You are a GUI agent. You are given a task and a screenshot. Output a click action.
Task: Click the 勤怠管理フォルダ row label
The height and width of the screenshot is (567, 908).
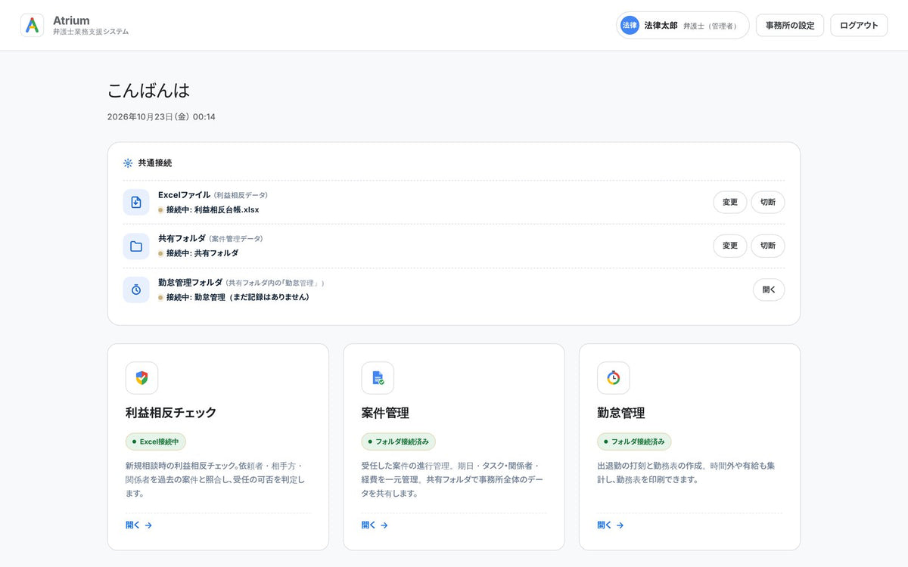(x=190, y=282)
